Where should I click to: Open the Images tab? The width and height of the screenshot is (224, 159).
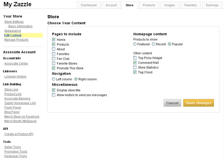169,5
